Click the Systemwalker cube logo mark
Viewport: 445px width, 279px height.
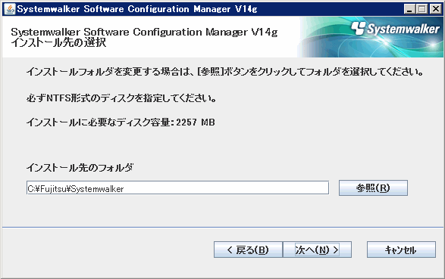(x=359, y=28)
